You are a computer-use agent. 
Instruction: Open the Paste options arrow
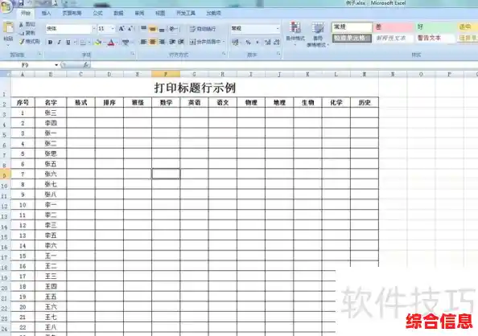click(8, 45)
